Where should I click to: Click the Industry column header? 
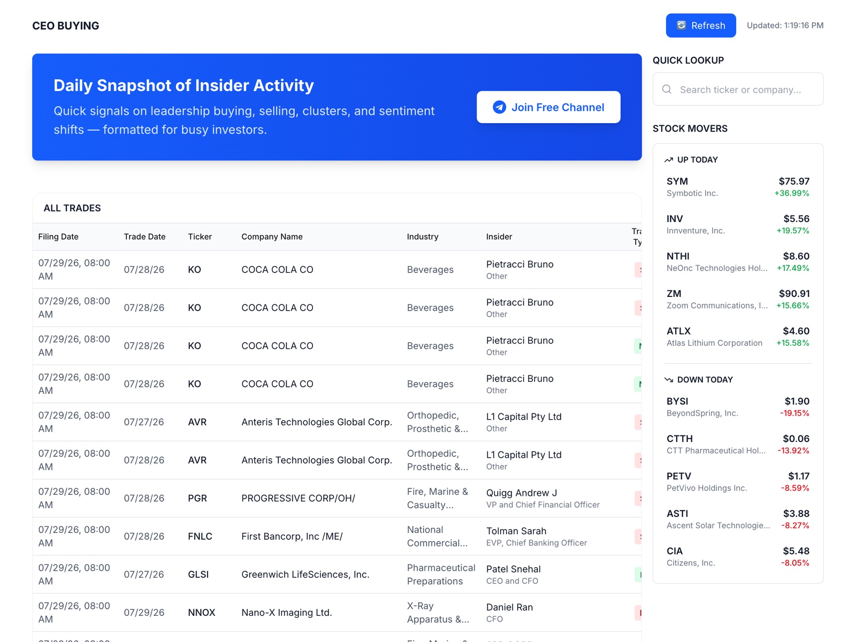[423, 236]
